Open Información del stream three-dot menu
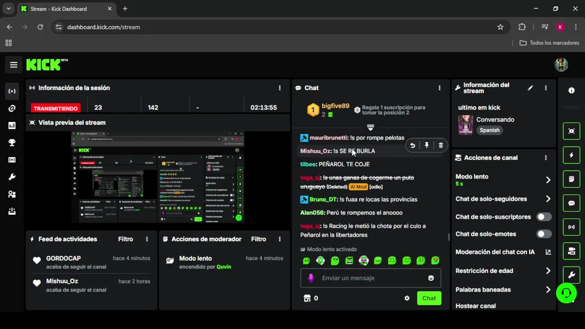The width and height of the screenshot is (585, 329). tap(546, 88)
